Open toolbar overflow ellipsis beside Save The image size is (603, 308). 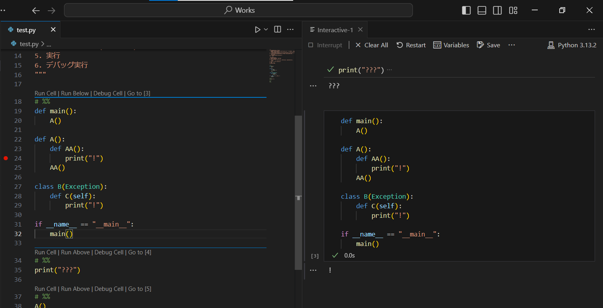point(512,45)
